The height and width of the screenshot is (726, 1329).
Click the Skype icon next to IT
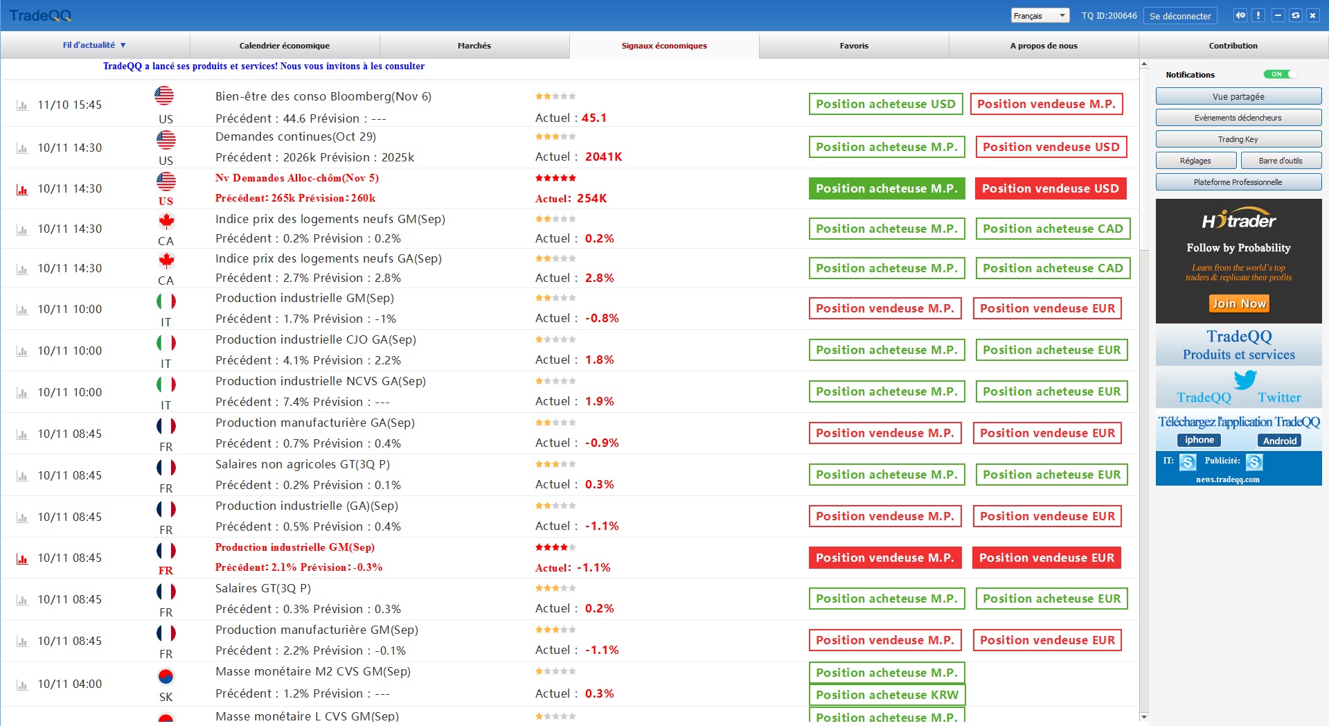[1188, 462]
